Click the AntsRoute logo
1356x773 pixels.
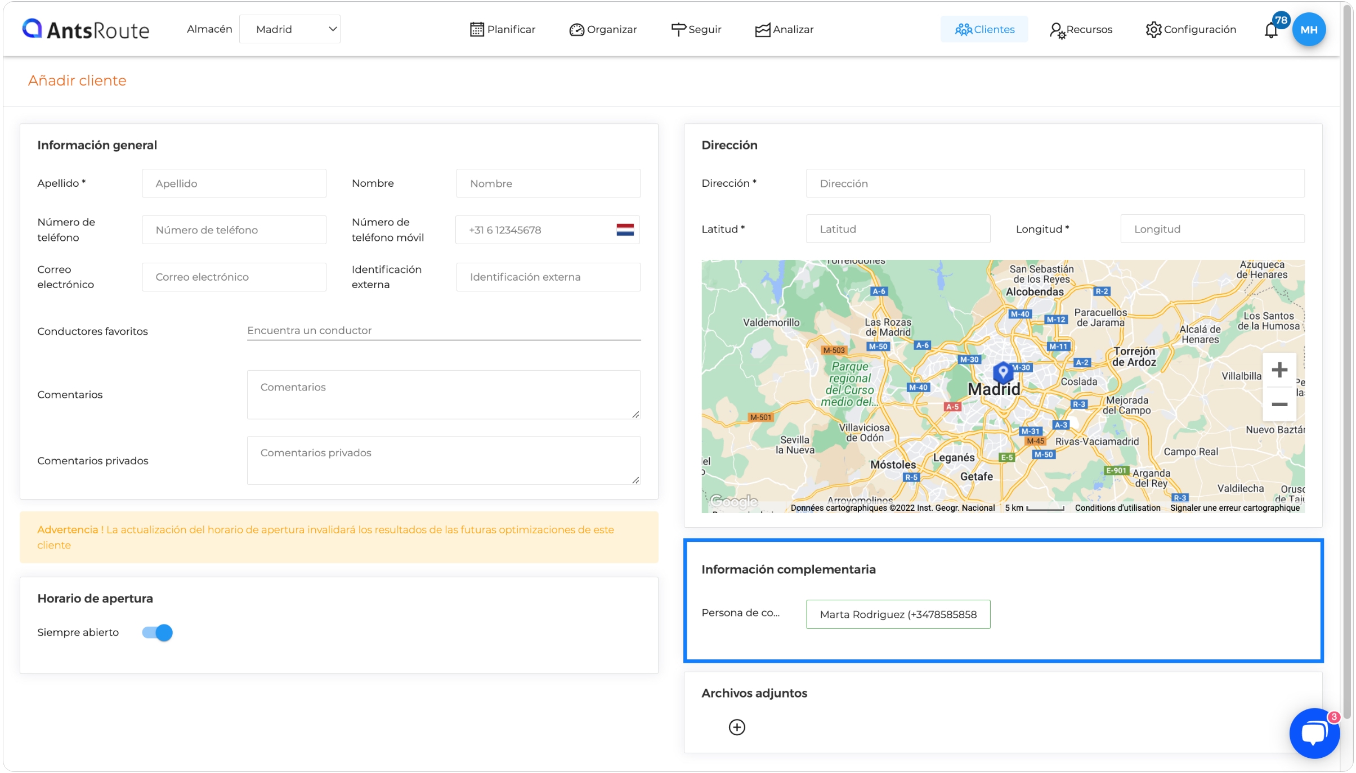(x=86, y=29)
